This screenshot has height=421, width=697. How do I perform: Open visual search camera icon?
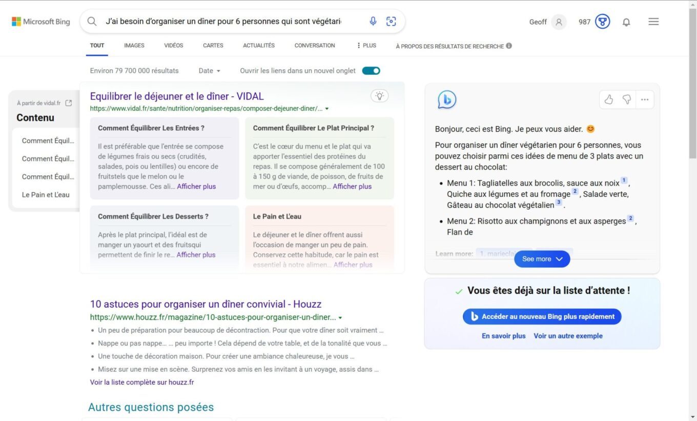click(392, 21)
